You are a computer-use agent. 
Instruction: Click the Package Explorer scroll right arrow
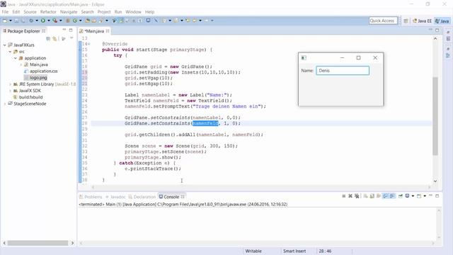click(x=72, y=243)
